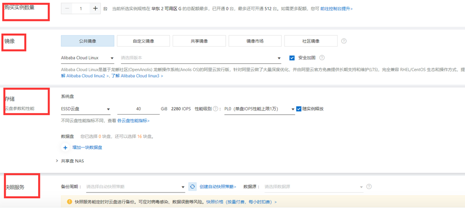Click help icon beside image type tabs
The width and height of the screenshot is (465, 209).
[x=344, y=41]
